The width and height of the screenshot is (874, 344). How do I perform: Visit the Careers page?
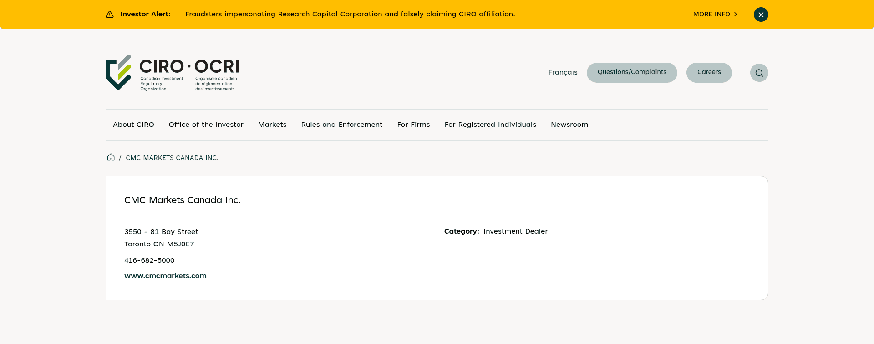(709, 73)
